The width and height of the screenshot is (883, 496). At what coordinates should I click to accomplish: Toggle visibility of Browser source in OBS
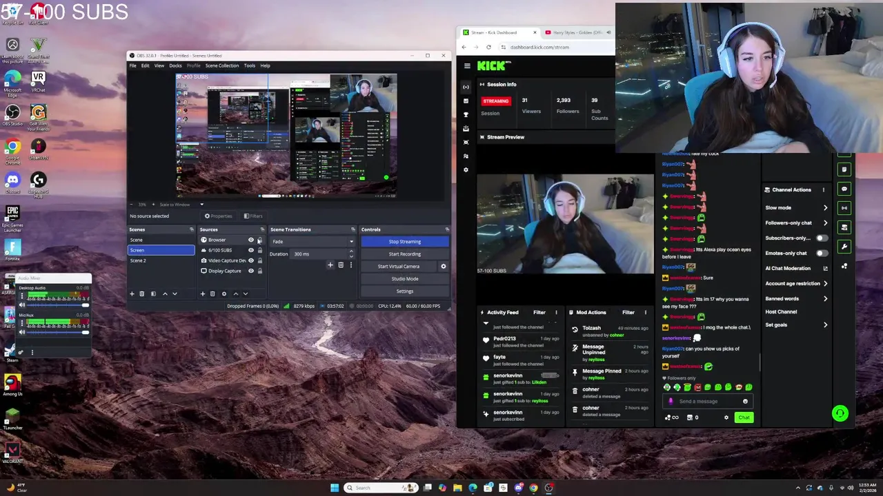pyautogui.click(x=251, y=240)
